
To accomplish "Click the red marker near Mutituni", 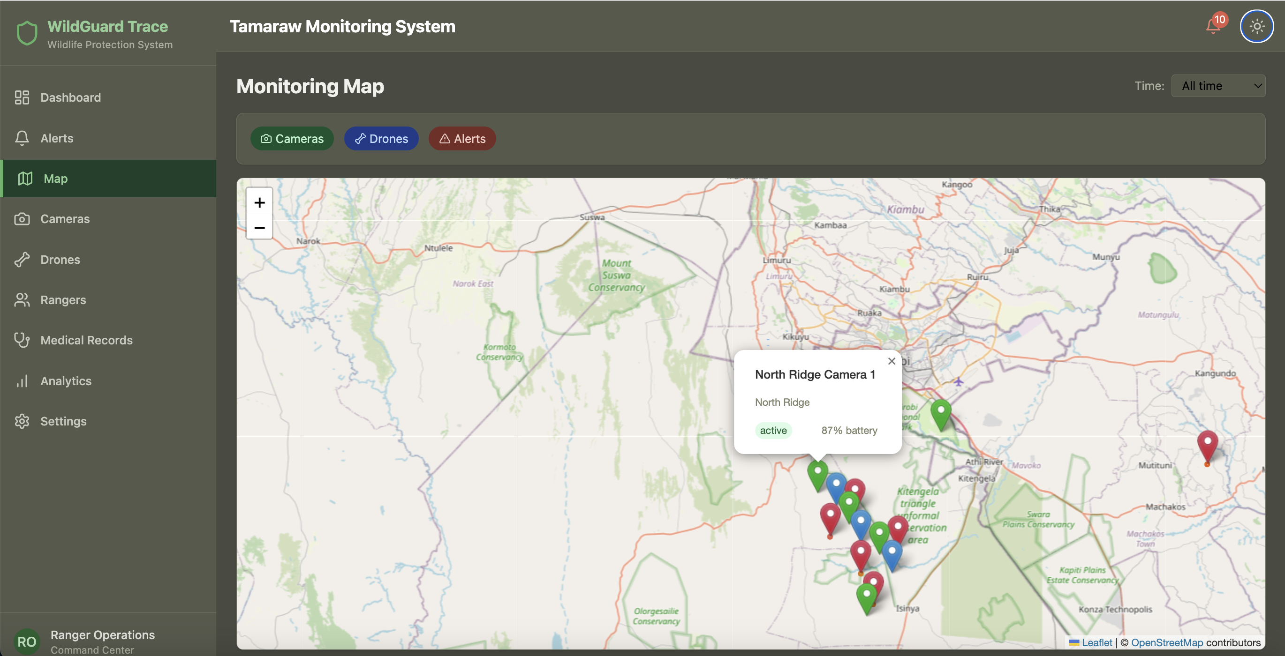I will pyautogui.click(x=1207, y=444).
